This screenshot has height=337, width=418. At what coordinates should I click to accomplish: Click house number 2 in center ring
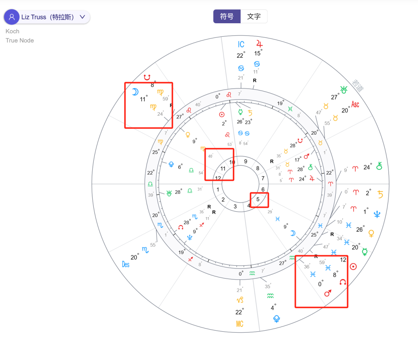pyautogui.click(x=223, y=200)
